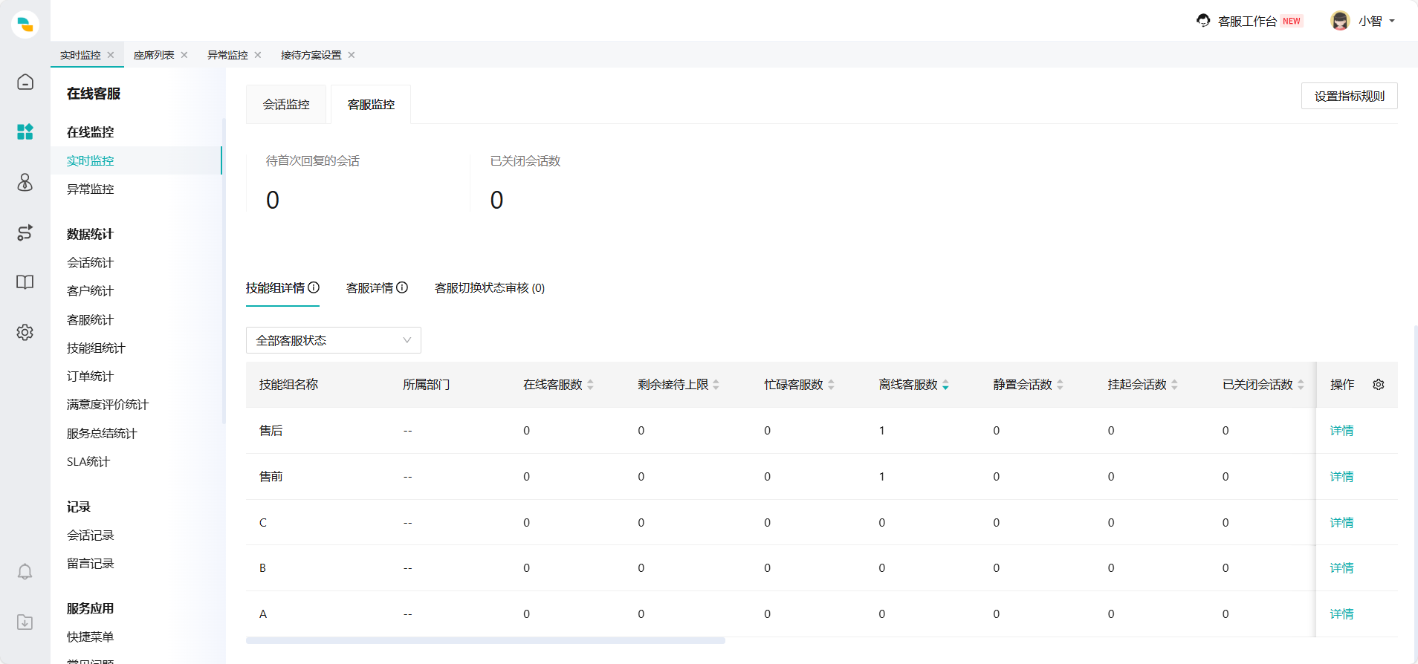Open 详情 link for 售后 skill group
The width and height of the screenshot is (1418, 664).
click(x=1341, y=431)
